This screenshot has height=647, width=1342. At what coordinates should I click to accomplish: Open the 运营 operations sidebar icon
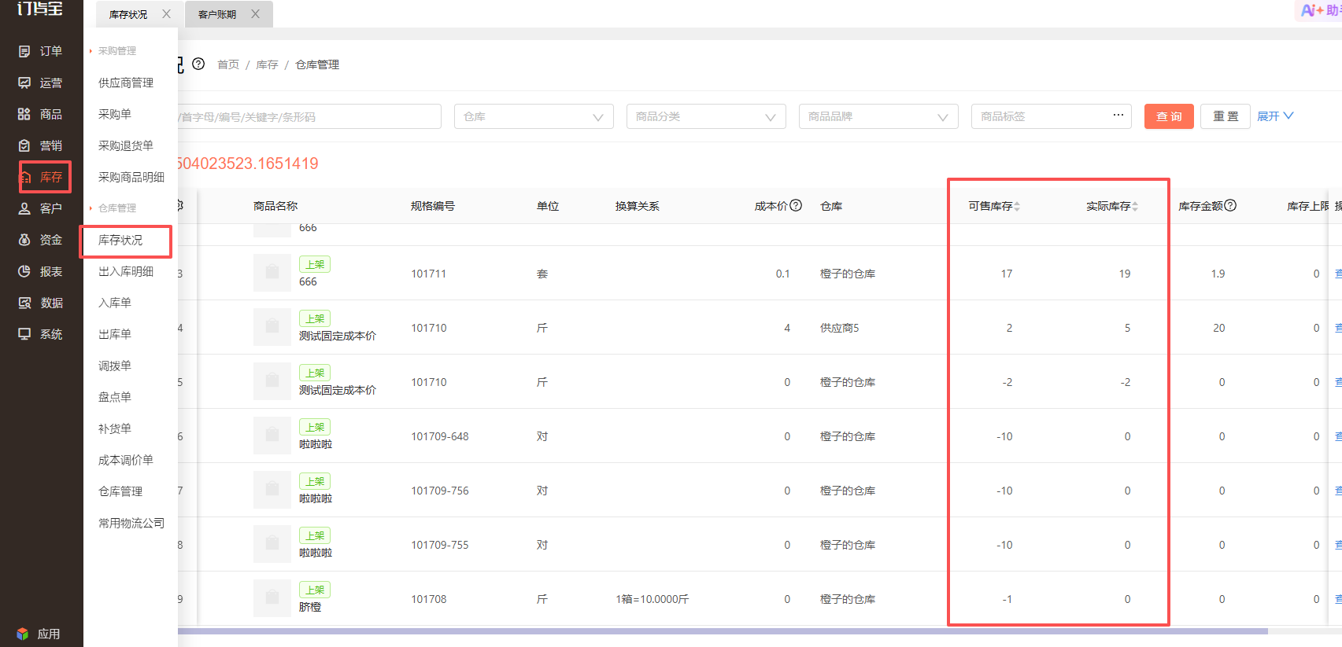tap(24, 83)
